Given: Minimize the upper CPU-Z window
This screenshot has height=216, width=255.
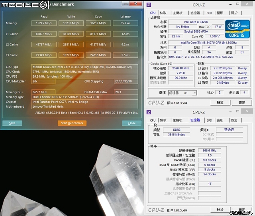Looking at the screenshot, I should tap(230, 4).
